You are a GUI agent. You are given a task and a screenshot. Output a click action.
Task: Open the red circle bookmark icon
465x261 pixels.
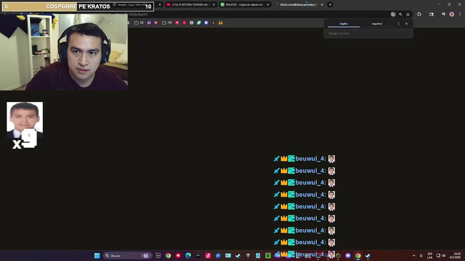(x=185, y=23)
